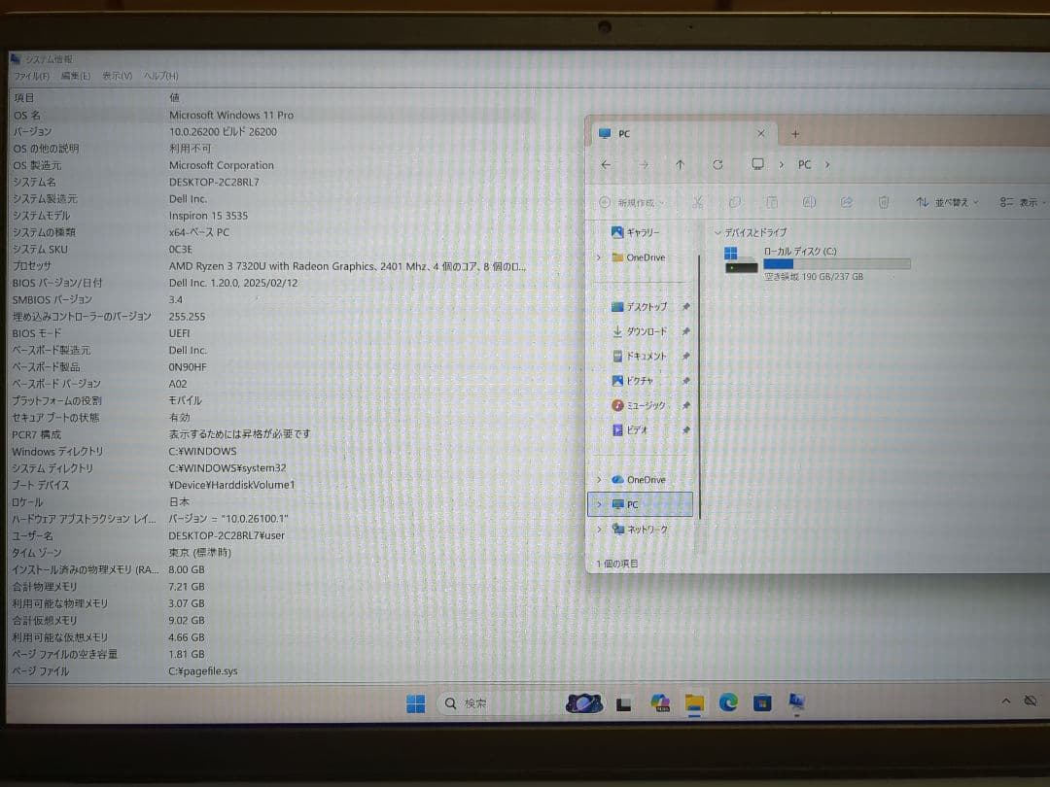Click the Rename icon in toolbar
This screenshot has height=787, width=1050.
(809, 202)
